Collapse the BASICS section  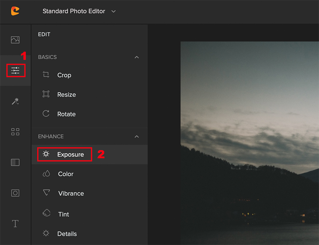coord(137,57)
